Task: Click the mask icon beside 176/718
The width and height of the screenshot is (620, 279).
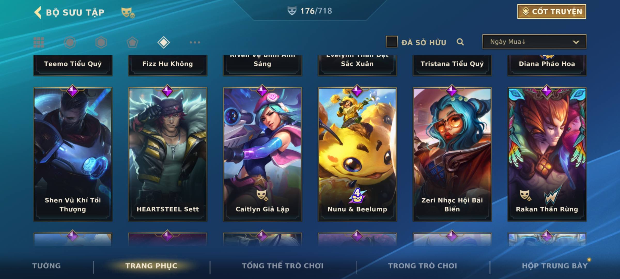Action: [292, 11]
